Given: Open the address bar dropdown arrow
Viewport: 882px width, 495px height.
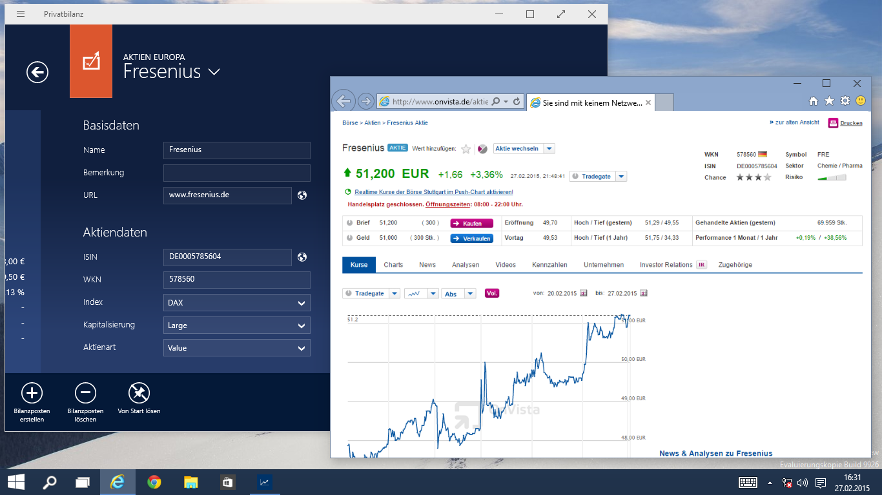Looking at the screenshot, I should [506, 102].
